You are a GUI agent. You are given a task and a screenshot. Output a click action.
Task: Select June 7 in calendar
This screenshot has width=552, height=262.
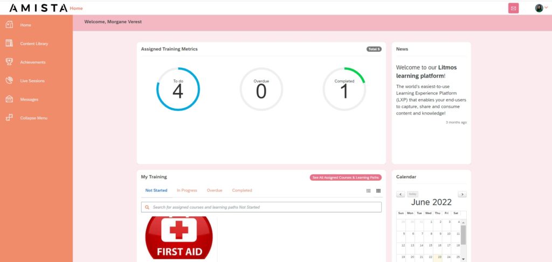[x=419, y=237]
